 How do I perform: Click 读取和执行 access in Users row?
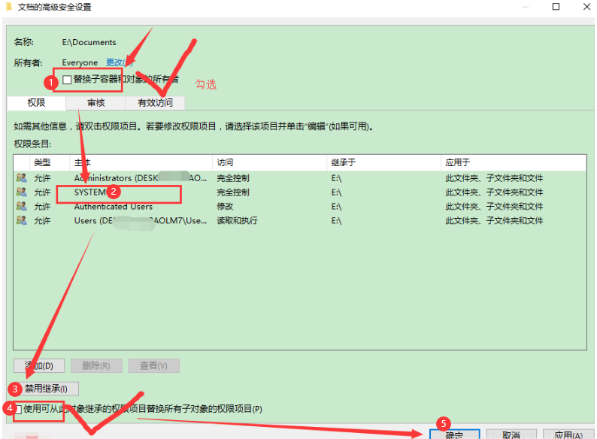237,220
